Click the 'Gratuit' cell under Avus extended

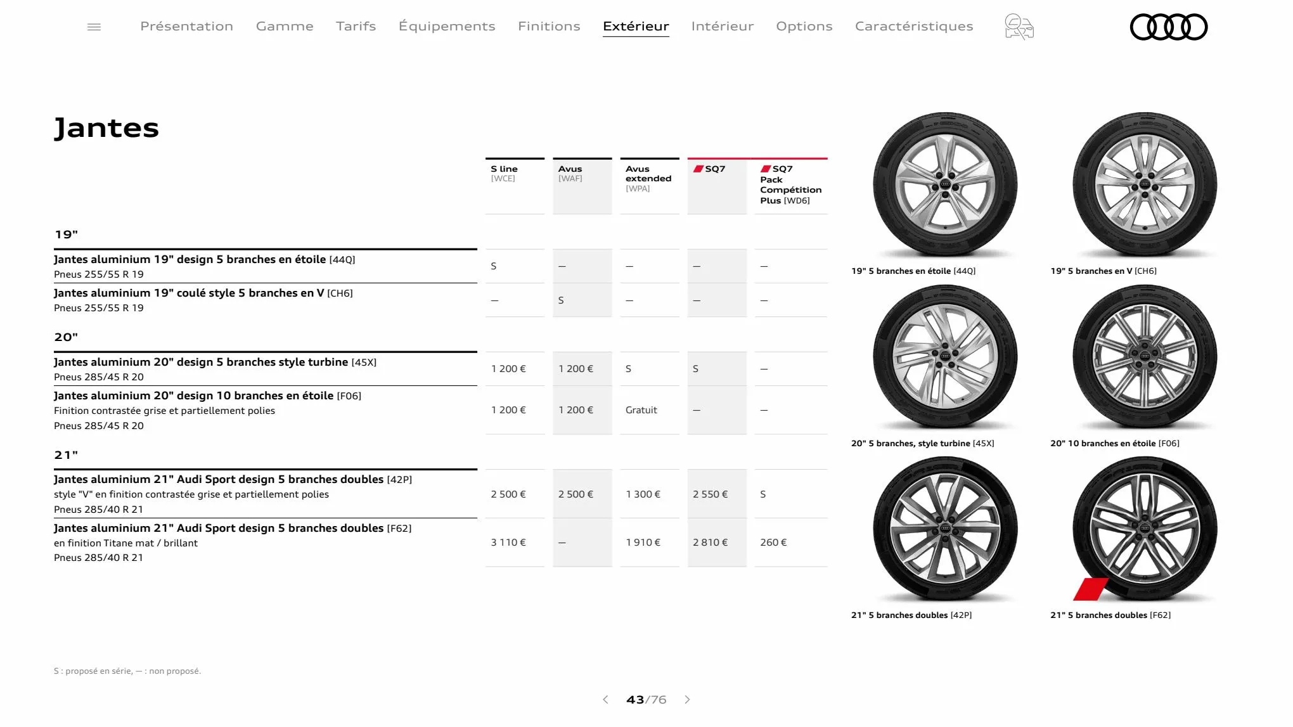[x=650, y=410]
